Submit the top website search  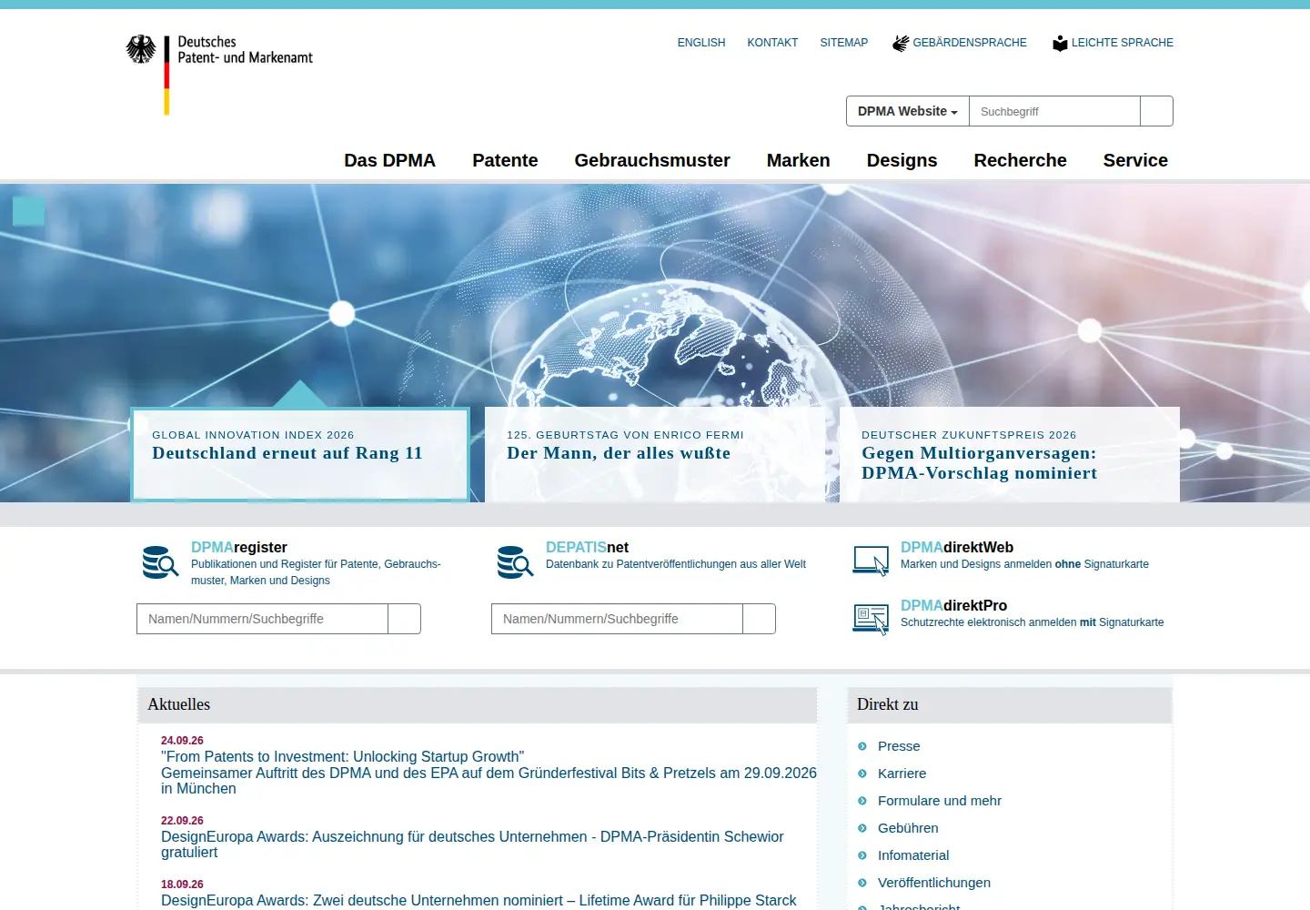pos(1156,111)
